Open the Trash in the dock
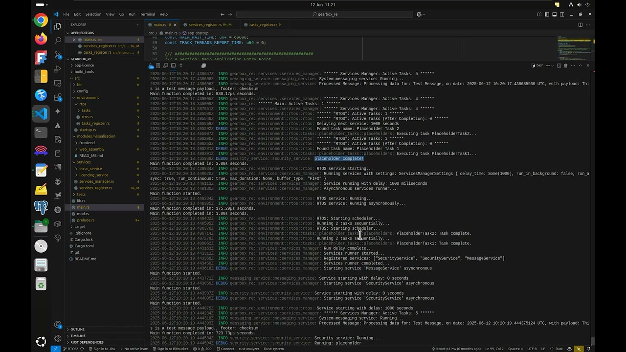626x352 pixels. click(41, 284)
